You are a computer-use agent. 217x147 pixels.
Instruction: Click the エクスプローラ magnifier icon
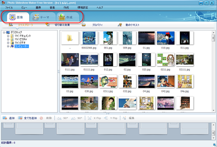[11, 25]
